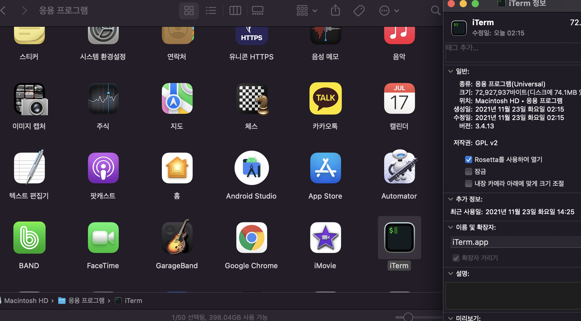
Task: Select the iTerm app icon in Finder
Action: pyautogui.click(x=399, y=238)
